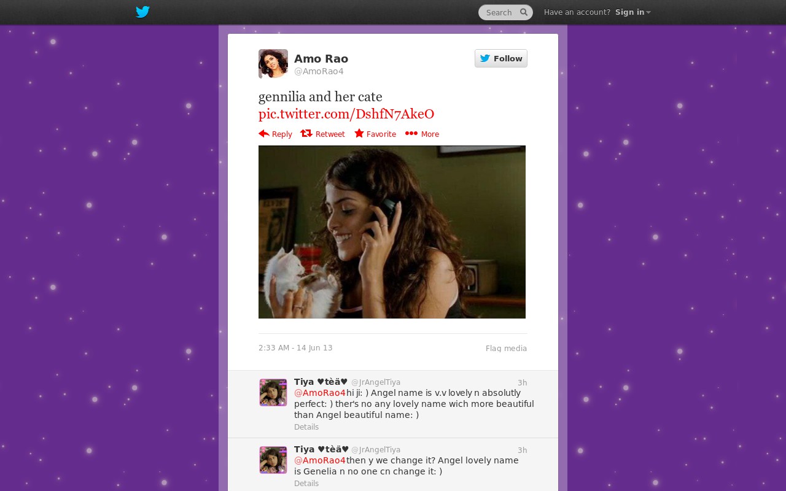This screenshot has height=491, width=786.
Task: Focus the Search input field
Action: [x=500, y=12]
